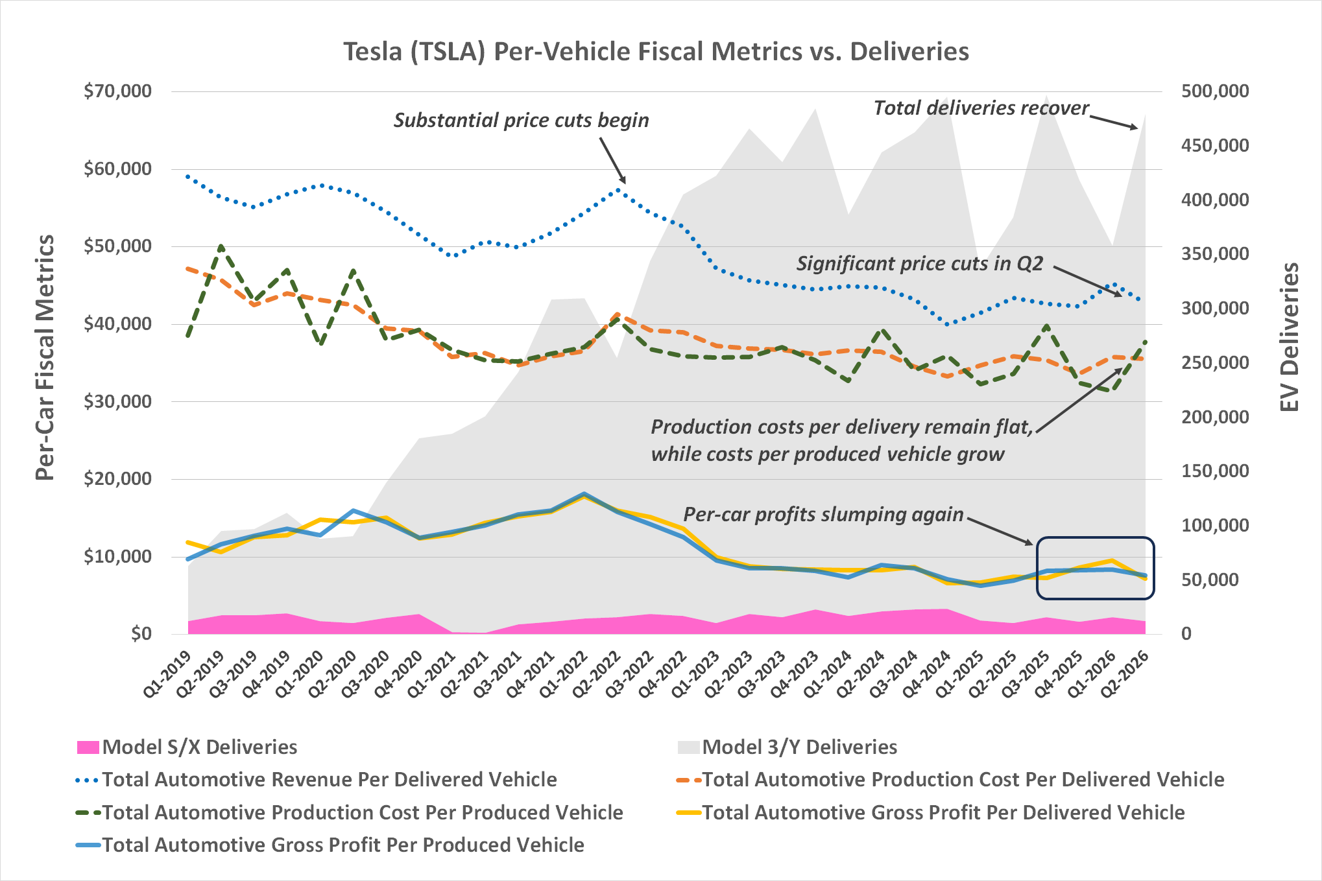Click the 450,000 right axis label

click(1215, 146)
